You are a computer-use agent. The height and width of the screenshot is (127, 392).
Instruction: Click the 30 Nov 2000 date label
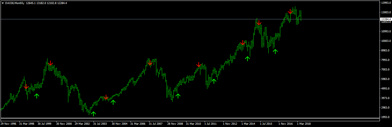point(64,124)
